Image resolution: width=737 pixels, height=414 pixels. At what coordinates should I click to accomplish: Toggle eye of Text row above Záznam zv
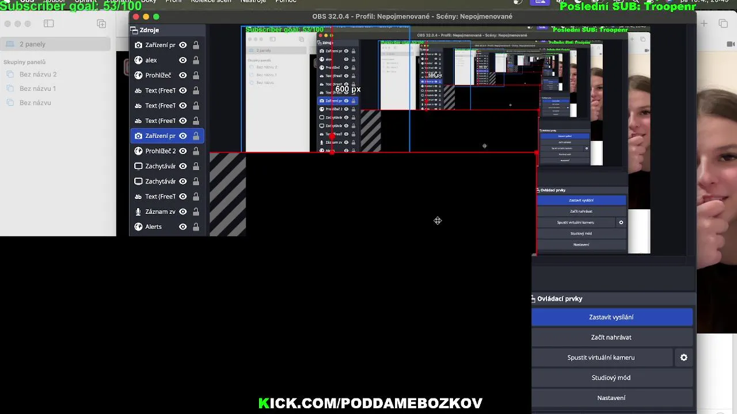[183, 197]
